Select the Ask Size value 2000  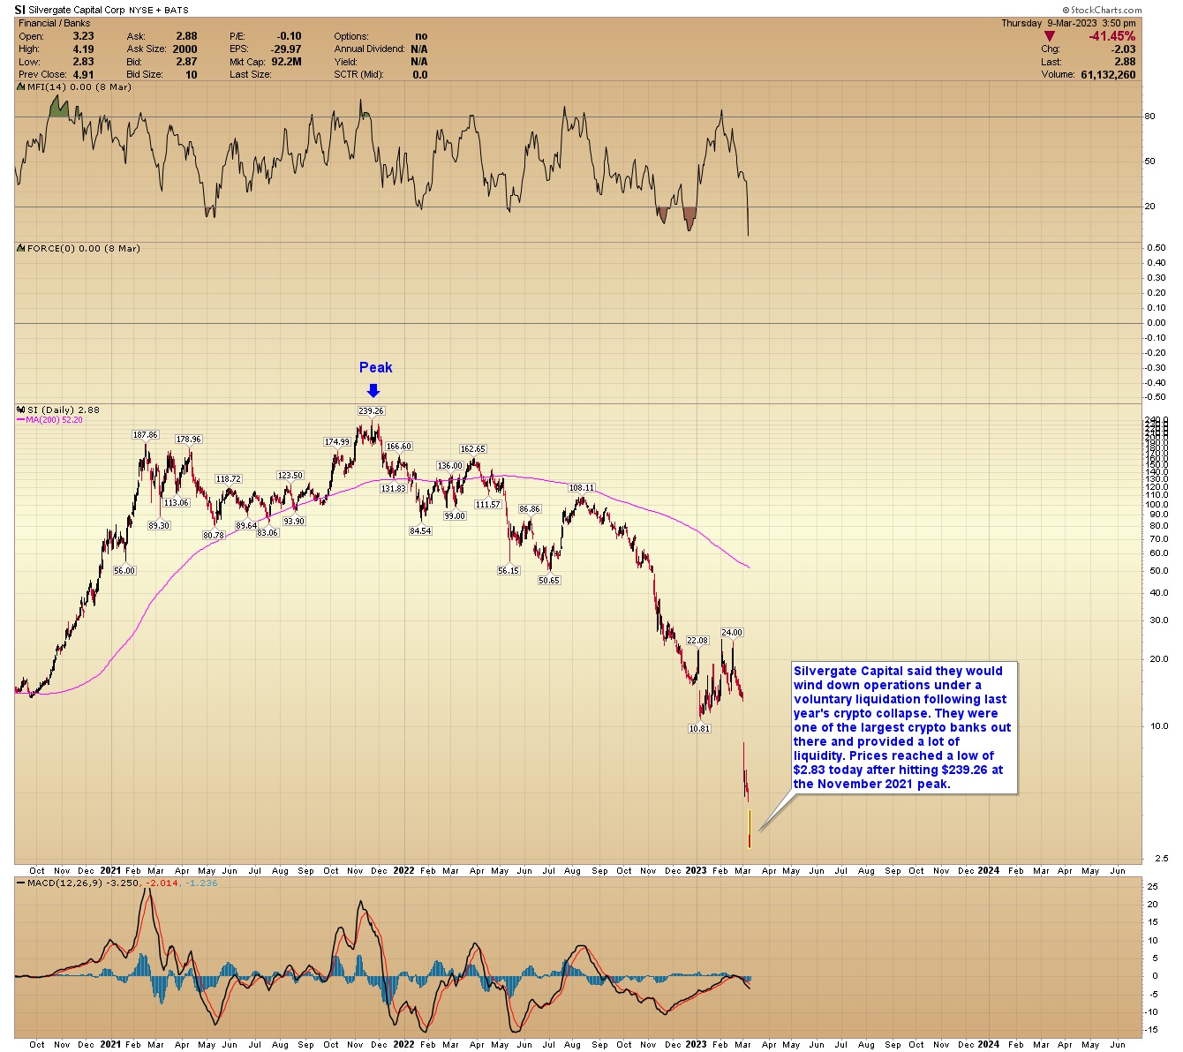[x=185, y=49]
